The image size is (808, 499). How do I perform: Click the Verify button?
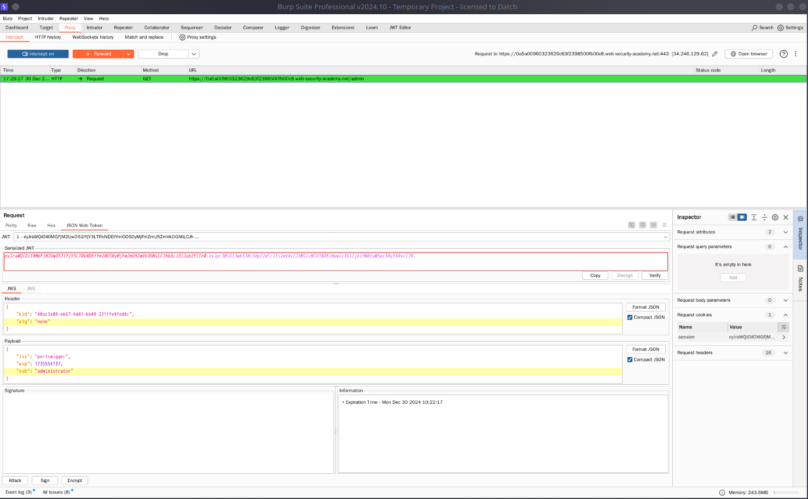[x=655, y=275]
